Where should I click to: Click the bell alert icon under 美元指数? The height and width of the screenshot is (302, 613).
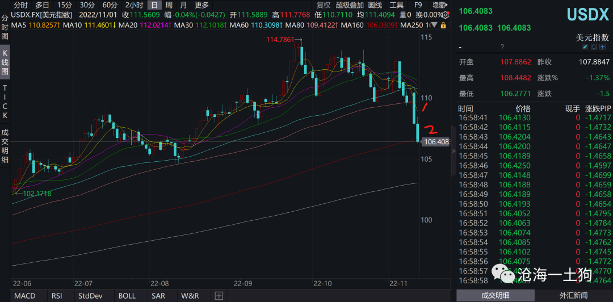[x=594, y=47]
